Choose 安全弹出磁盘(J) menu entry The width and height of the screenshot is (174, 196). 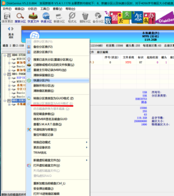(x=58, y=189)
